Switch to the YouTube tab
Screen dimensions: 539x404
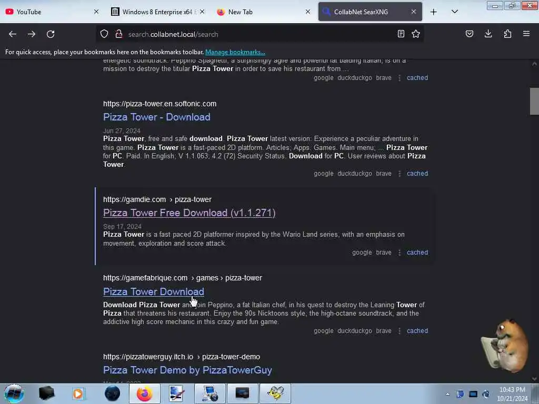click(x=52, y=12)
